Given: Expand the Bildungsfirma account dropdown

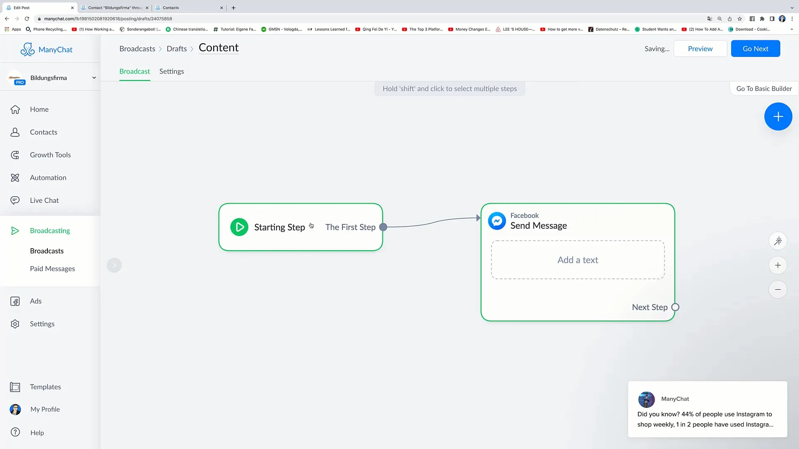Looking at the screenshot, I should coord(94,78).
